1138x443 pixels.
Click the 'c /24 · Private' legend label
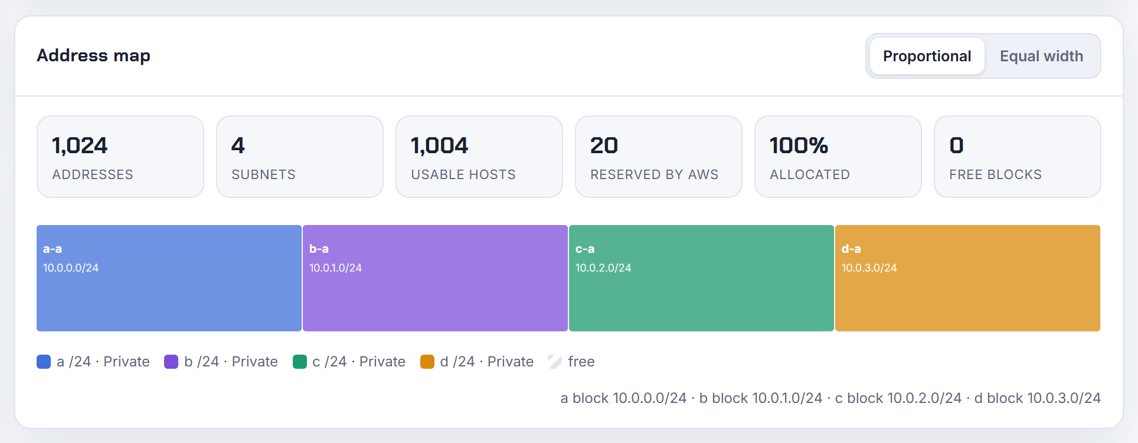(359, 362)
